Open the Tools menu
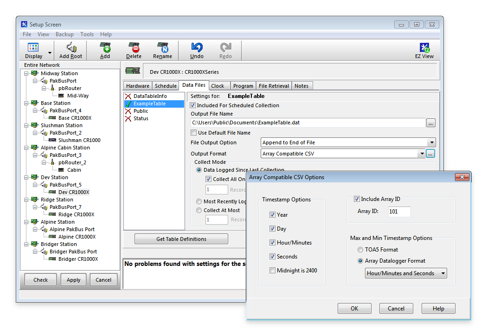Viewport: 487px width, 336px height. 87,34
